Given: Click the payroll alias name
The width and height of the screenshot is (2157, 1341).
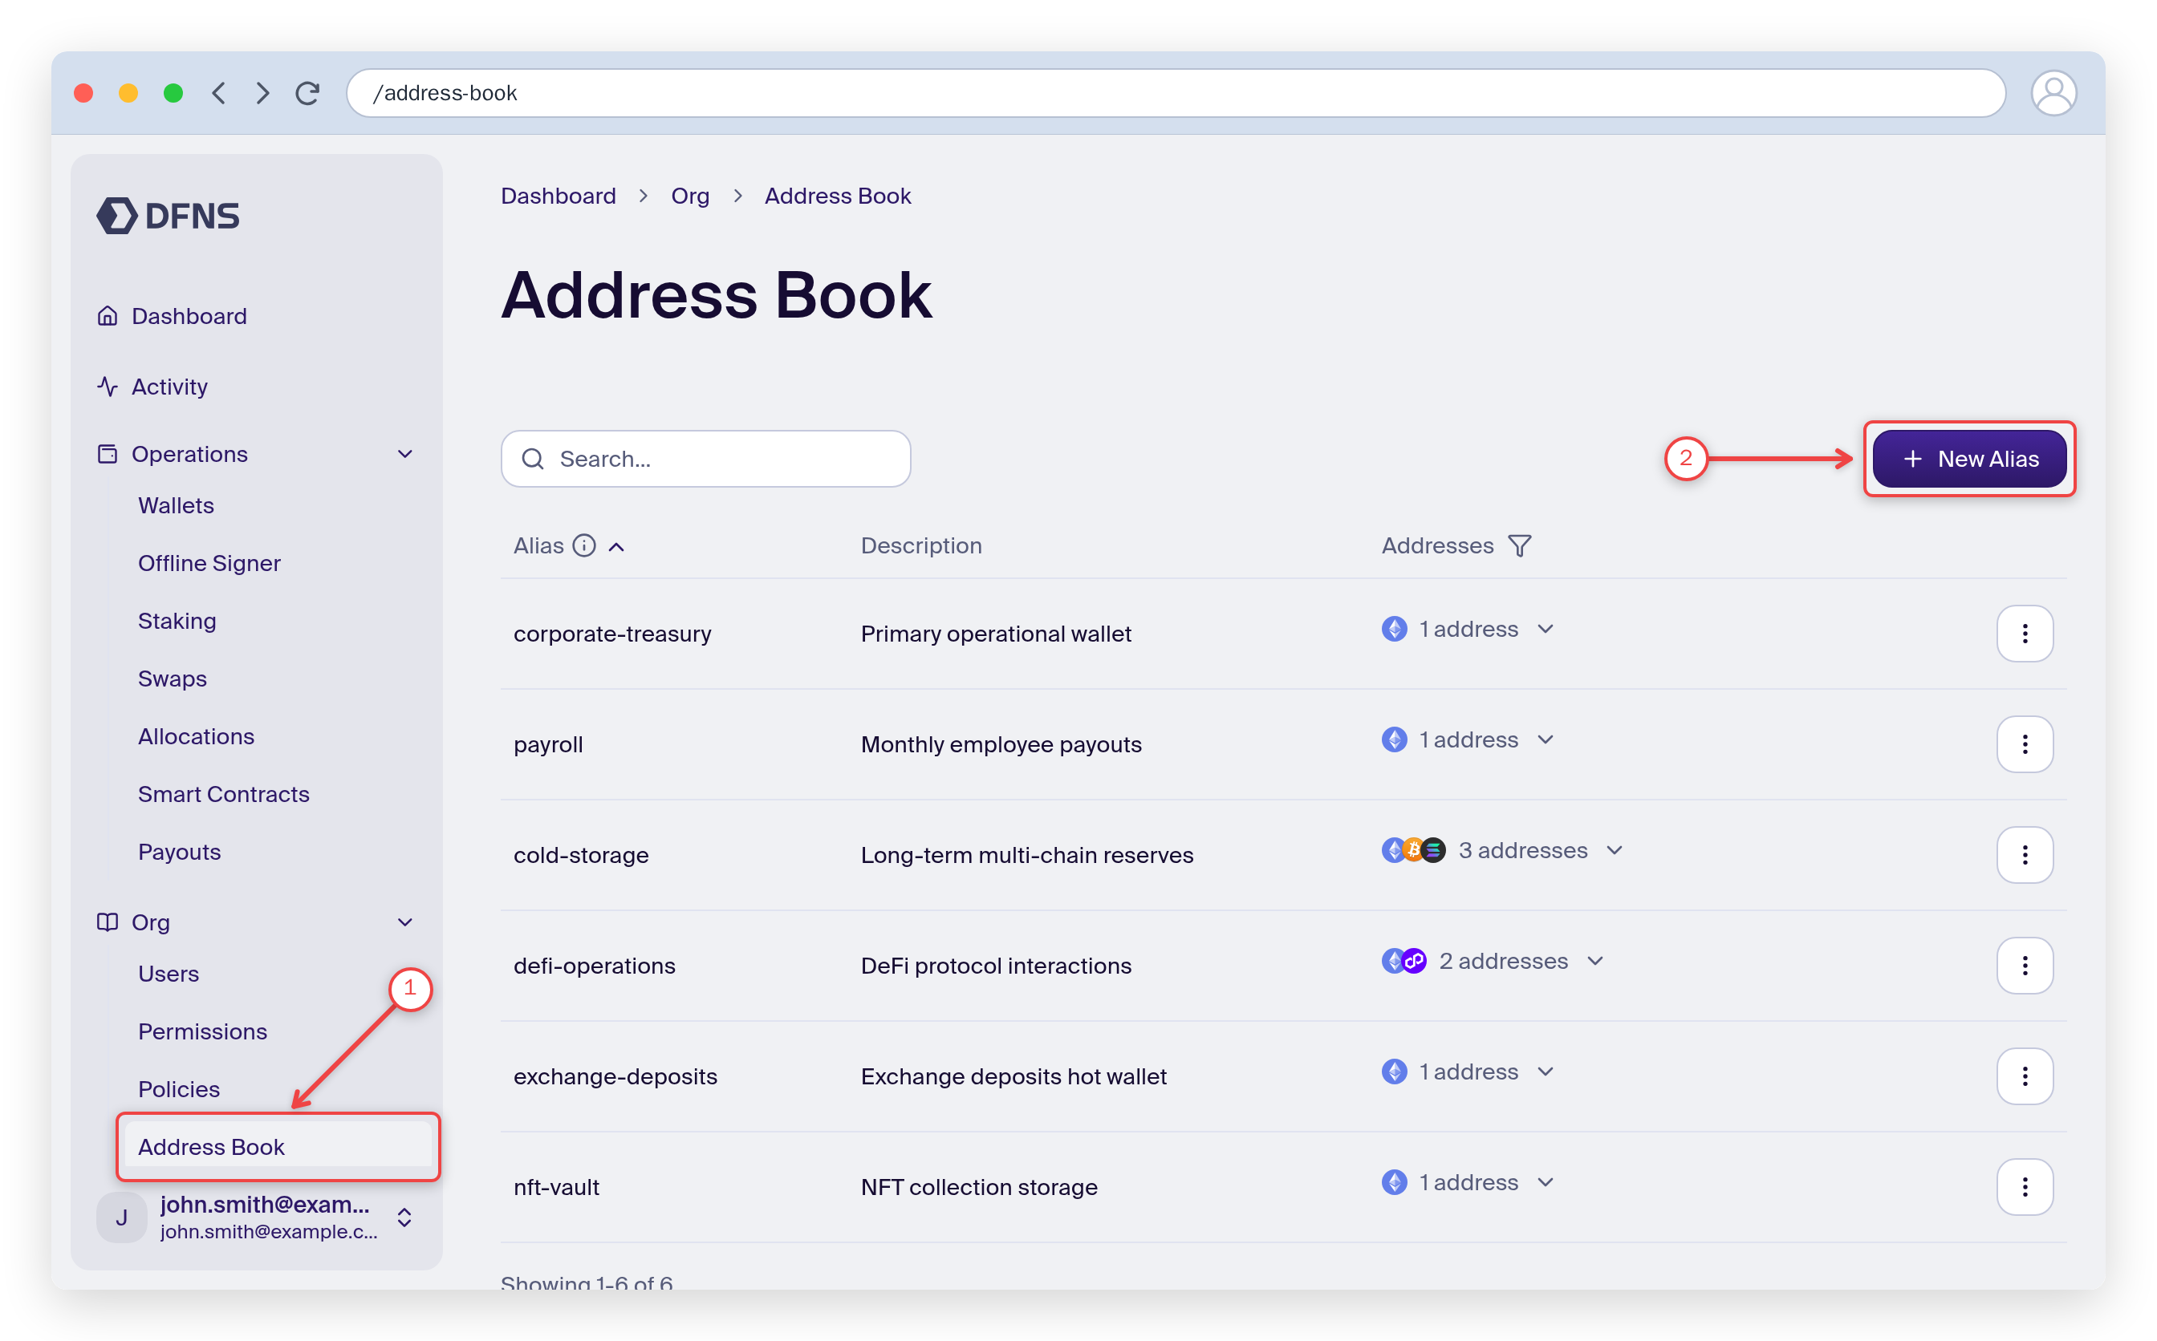Looking at the screenshot, I should point(548,744).
